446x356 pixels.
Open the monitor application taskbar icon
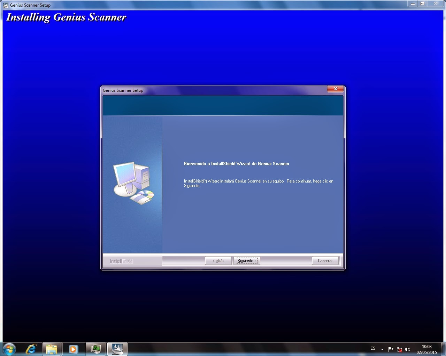coord(95,349)
